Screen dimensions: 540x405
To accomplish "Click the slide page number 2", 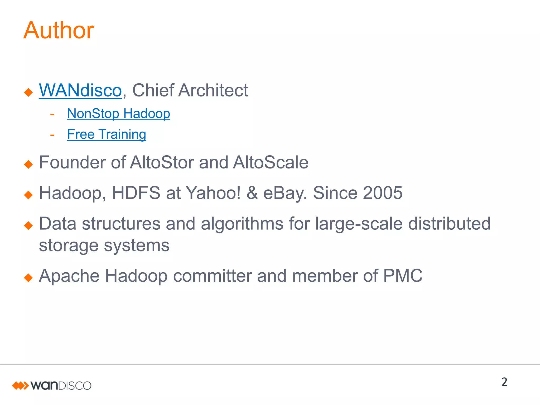I will (x=504, y=382).
